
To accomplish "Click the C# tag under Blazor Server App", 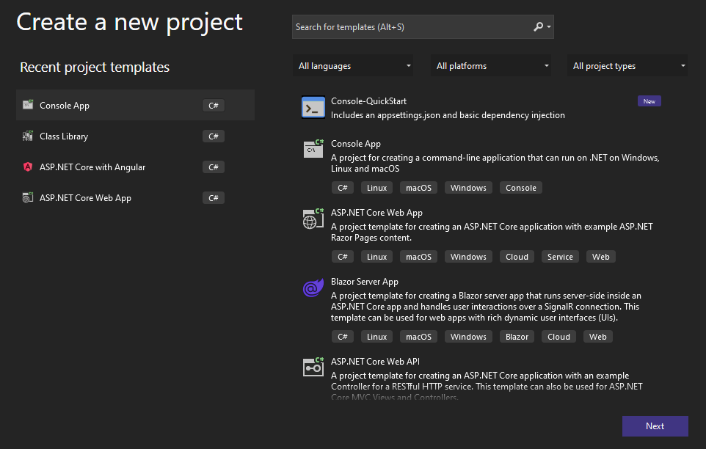I will [343, 337].
